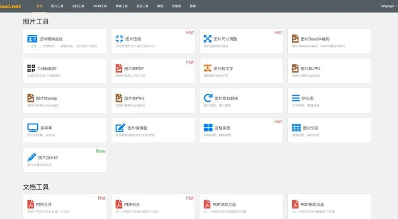Click the New badge on 图片加水印
Image resolution: width=398 pixels, height=219 pixels.
(100, 151)
